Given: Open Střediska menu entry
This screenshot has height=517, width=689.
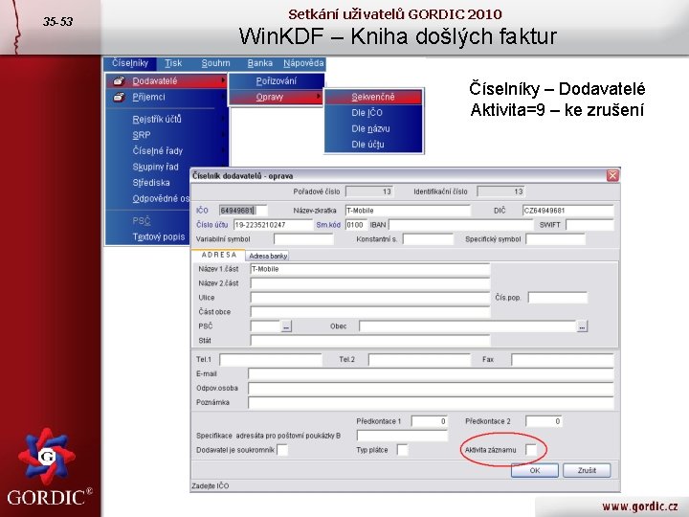Looking at the screenshot, I should click(x=148, y=183).
